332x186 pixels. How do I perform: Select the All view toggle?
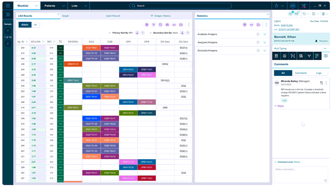pos(35,24)
